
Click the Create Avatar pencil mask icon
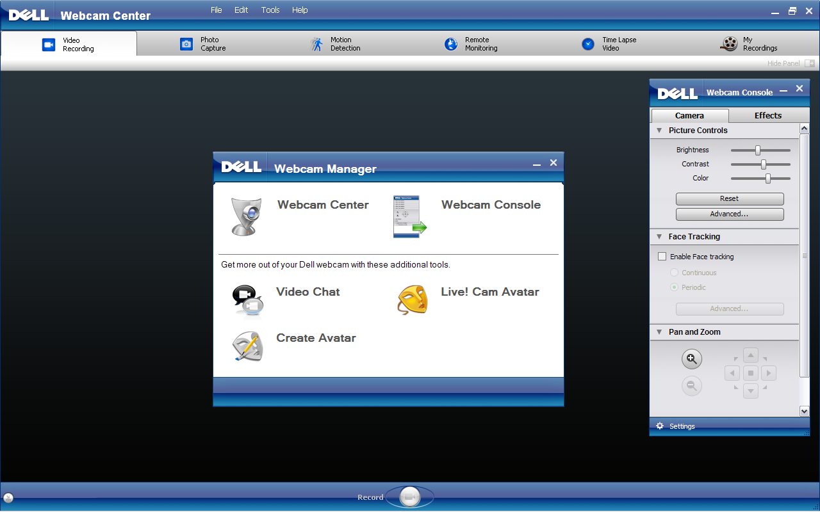coord(247,347)
